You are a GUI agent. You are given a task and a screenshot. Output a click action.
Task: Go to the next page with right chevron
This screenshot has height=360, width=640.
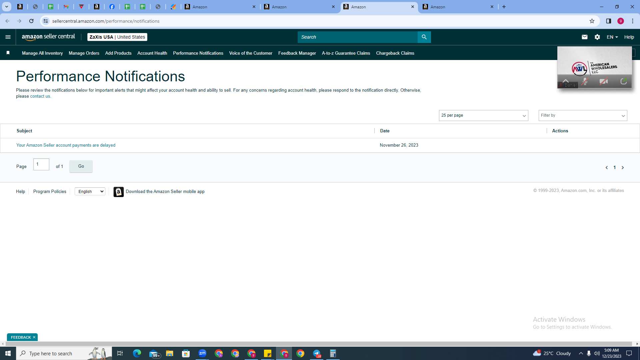[x=623, y=168]
